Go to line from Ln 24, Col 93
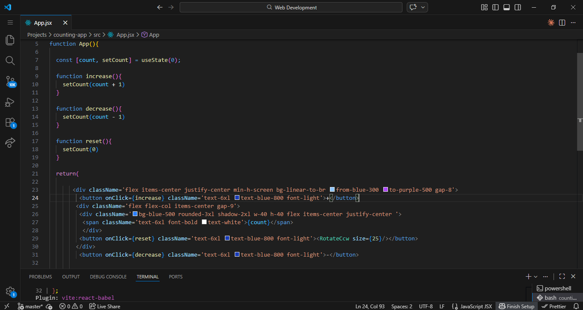 [x=371, y=306]
